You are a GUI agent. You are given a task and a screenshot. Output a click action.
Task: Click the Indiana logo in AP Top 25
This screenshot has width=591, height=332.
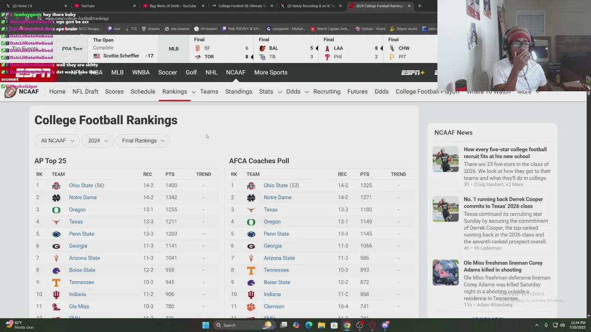click(56, 294)
